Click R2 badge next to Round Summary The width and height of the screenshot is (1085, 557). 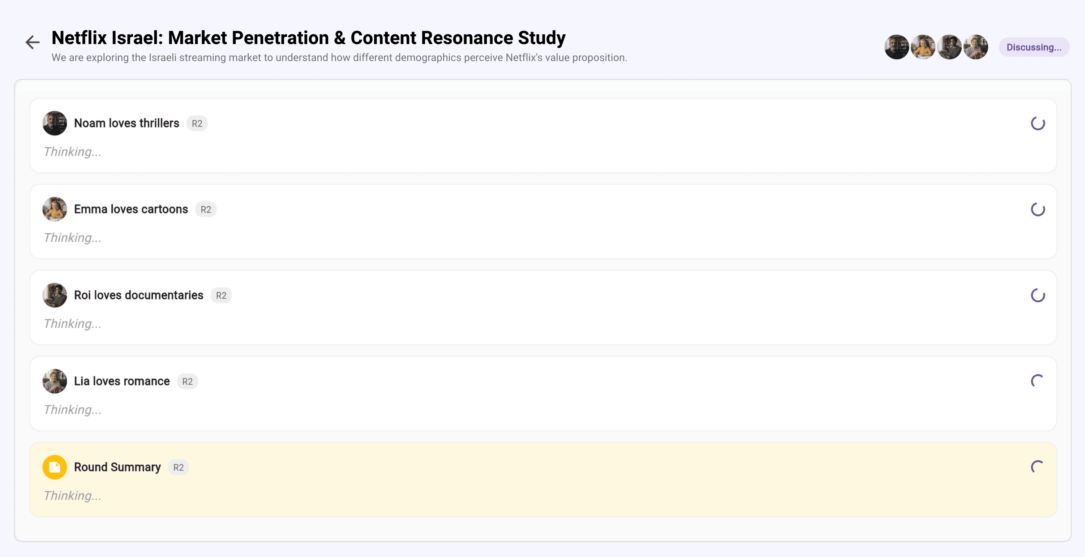pyautogui.click(x=179, y=467)
